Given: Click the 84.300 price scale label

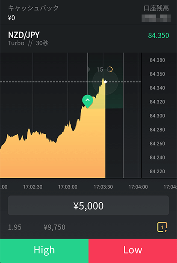Looking at the screenshot, I should [x=157, y=116].
